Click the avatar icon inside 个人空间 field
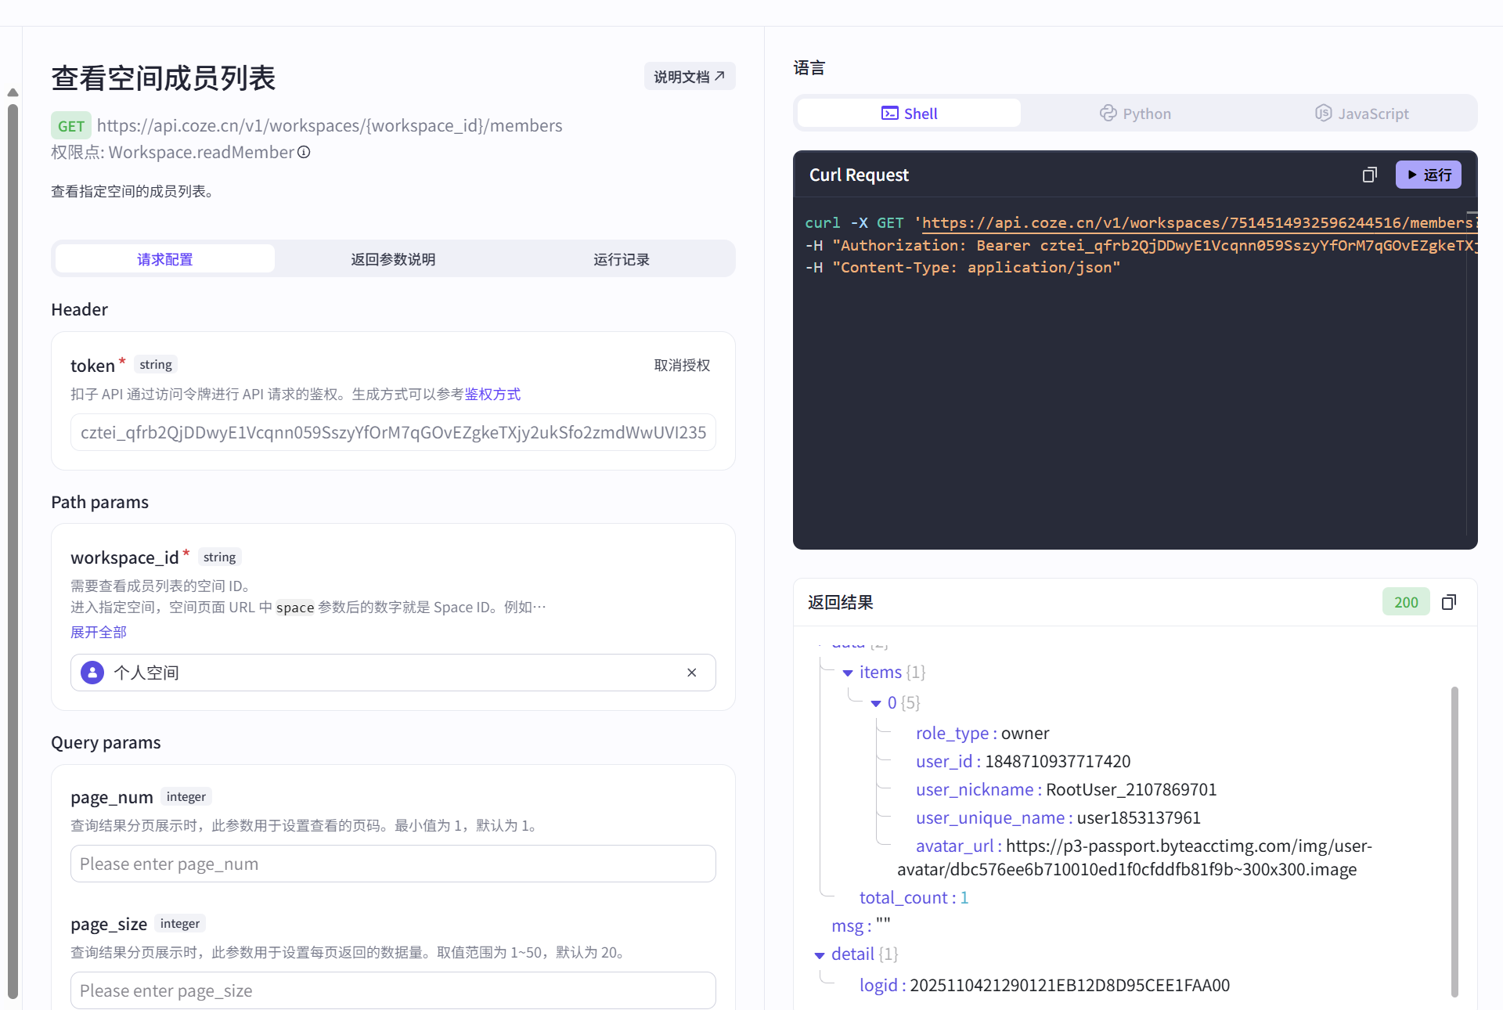1503x1010 pixels. click(x=92, y=672)
